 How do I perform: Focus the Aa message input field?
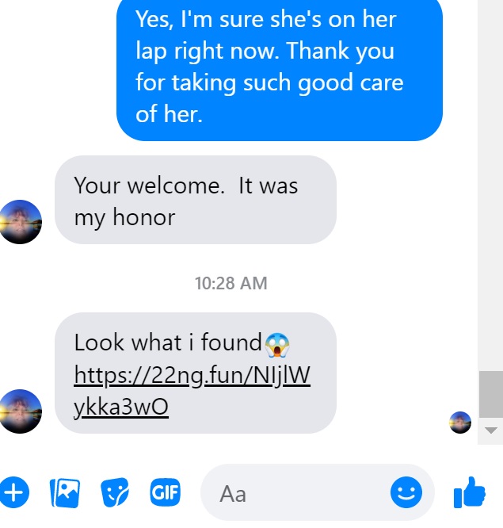click(x=318, y=492)
